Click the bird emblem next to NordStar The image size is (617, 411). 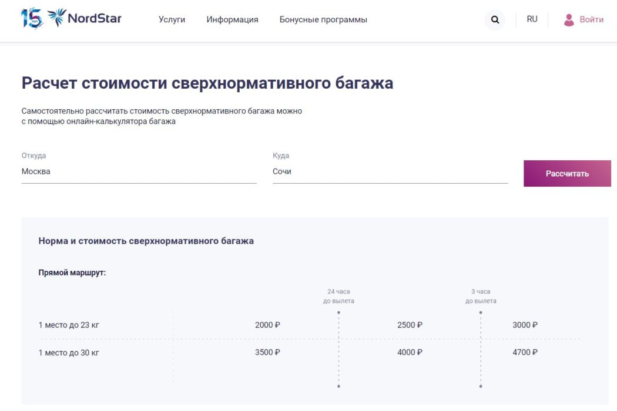click(x=57, y=18)
